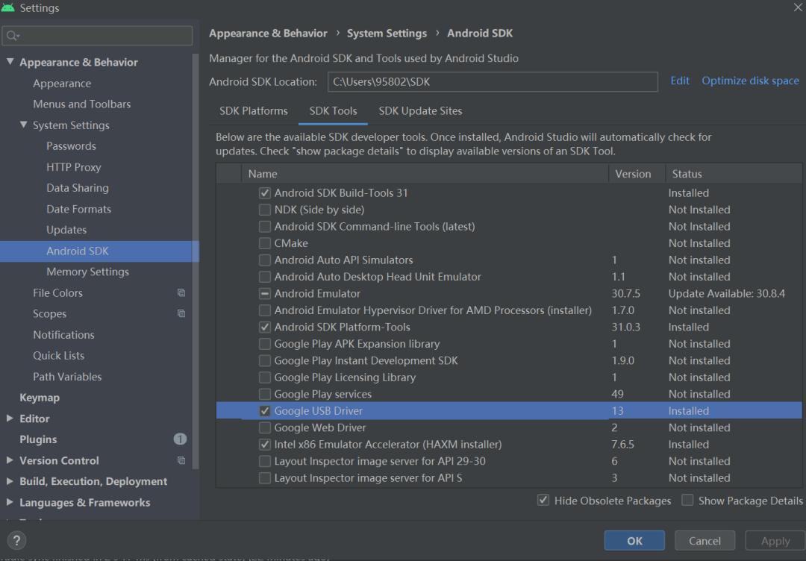Screen dimensions: 806x561
Task: Click the scope icon beside Version Control
Action: pos(181,460)
